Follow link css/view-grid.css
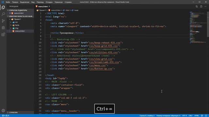The image size is (209, 117). [x=101, y=59]
